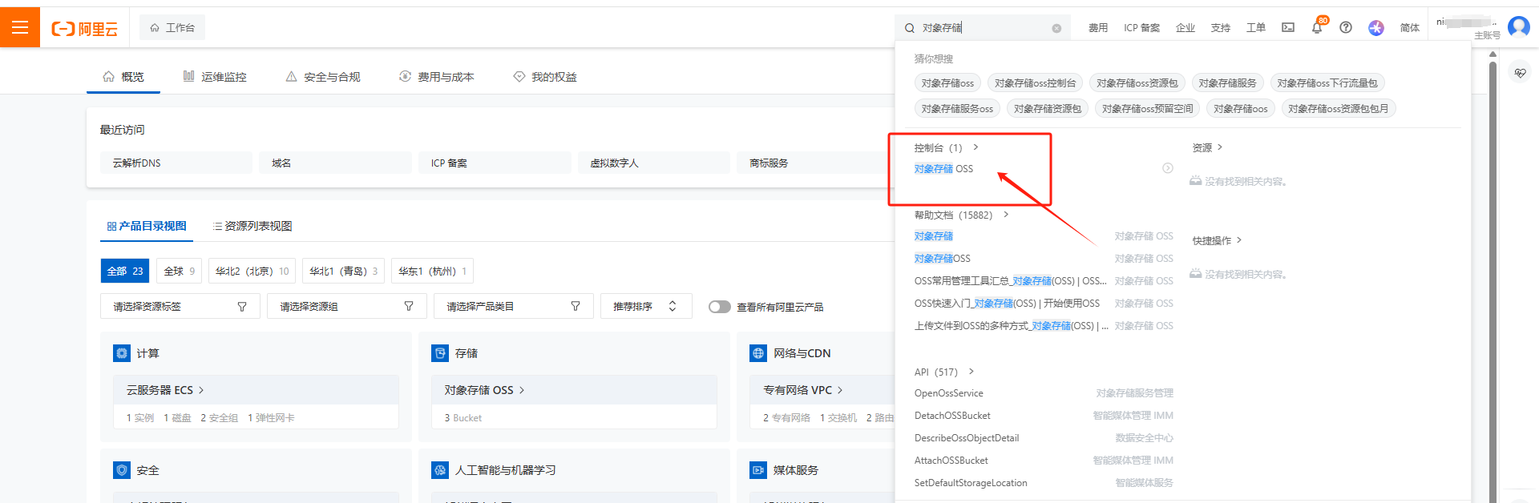
Task: Click the 存储 category icon
Action: (440, 353)
